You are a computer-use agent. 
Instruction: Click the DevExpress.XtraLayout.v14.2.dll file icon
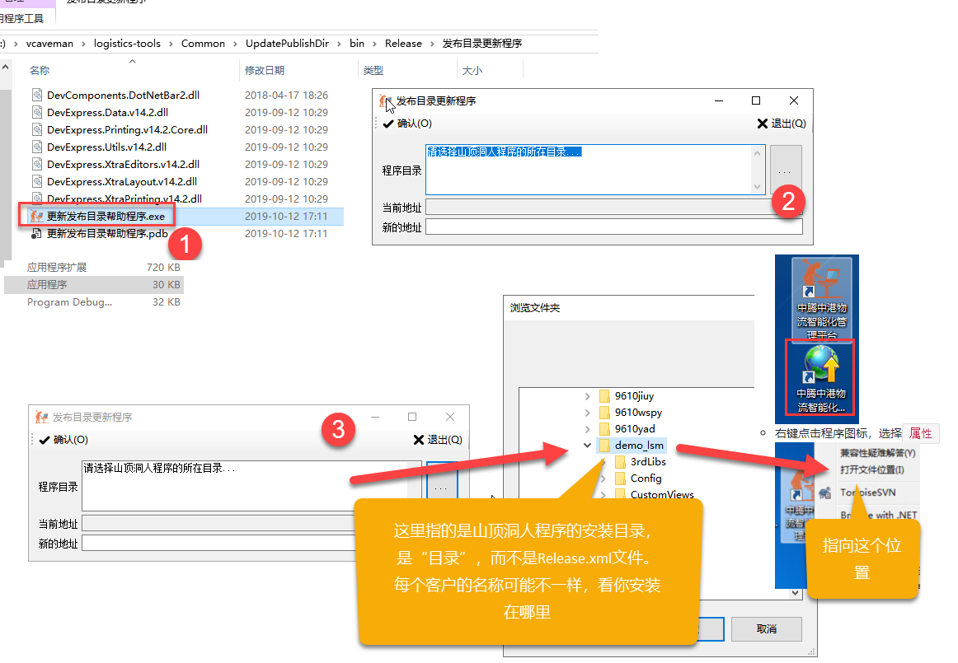click(x=37, y=181)
